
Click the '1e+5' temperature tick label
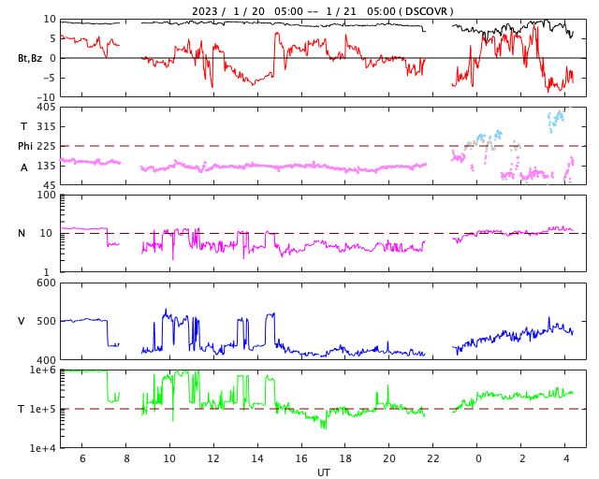point(42,410)
